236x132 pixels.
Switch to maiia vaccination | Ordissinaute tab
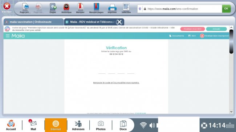33,22
